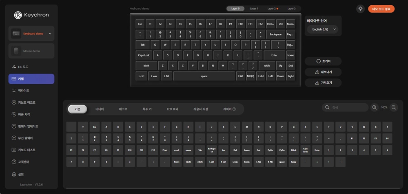Click the 데모 모드 종료 button
Viewport: 408px width, 194px height.
(x=381, y=9)
